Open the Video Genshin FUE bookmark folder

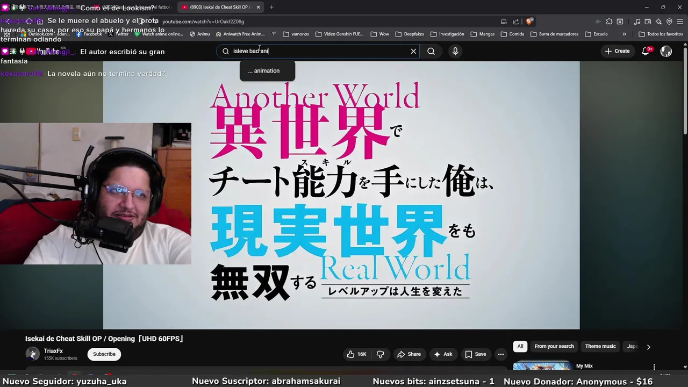point(339,34)
